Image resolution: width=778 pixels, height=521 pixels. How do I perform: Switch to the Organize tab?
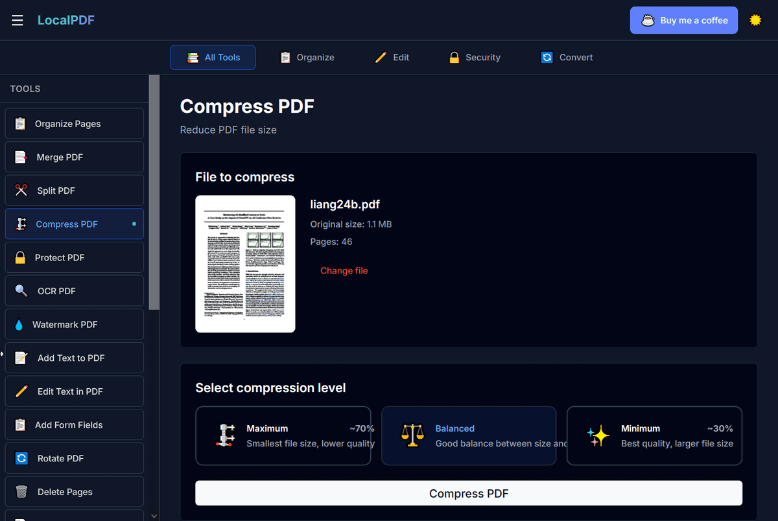coord(307,57)
